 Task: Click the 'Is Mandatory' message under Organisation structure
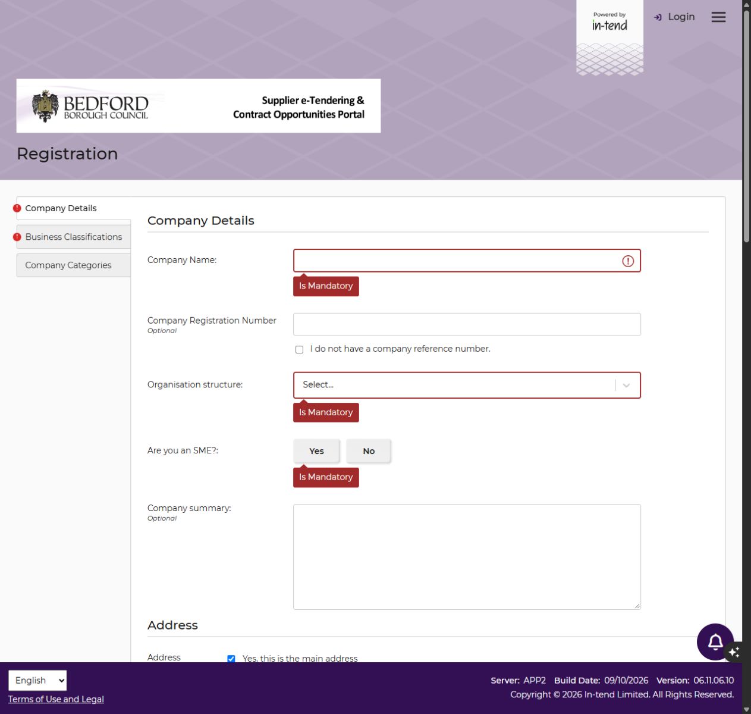click(326, 412)
